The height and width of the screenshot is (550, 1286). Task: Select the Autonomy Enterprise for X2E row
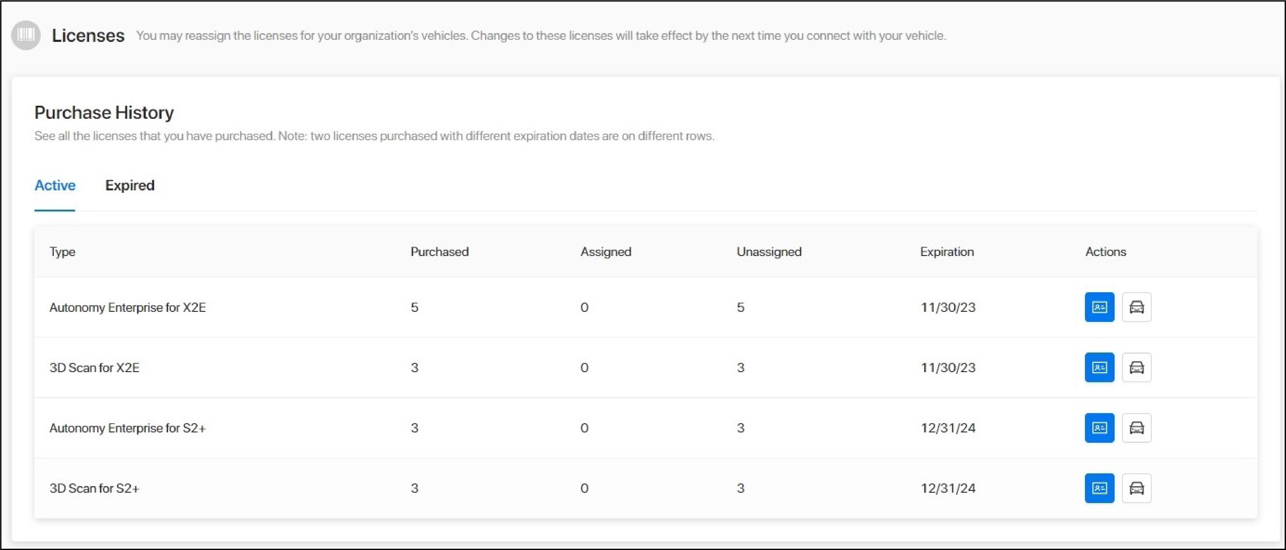127,307
